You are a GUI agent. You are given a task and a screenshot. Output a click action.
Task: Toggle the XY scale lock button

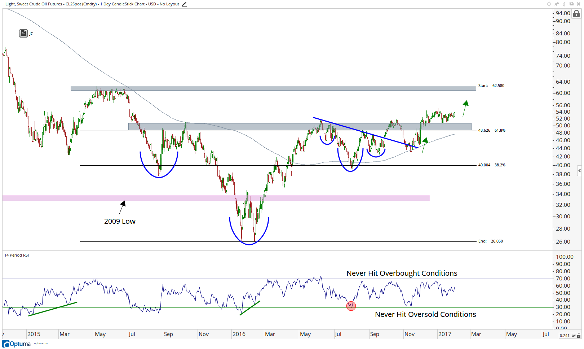pyautogui.click(x=576, y=336)
